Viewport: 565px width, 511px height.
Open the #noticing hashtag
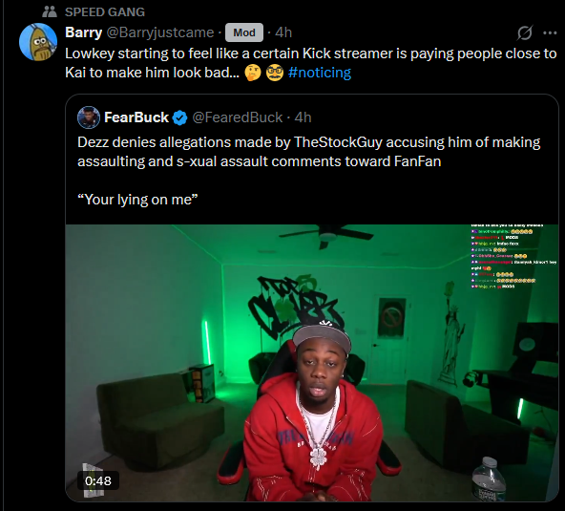coord(320,73)
